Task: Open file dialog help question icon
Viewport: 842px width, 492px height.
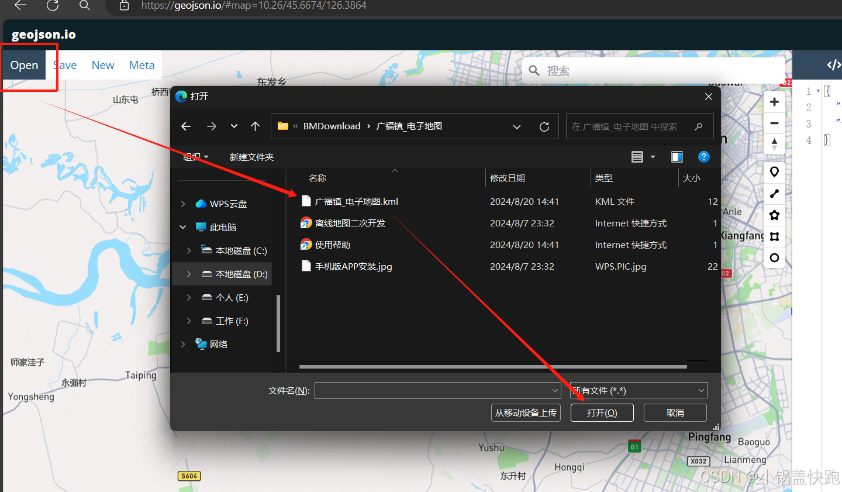Action: coord(704,157)
